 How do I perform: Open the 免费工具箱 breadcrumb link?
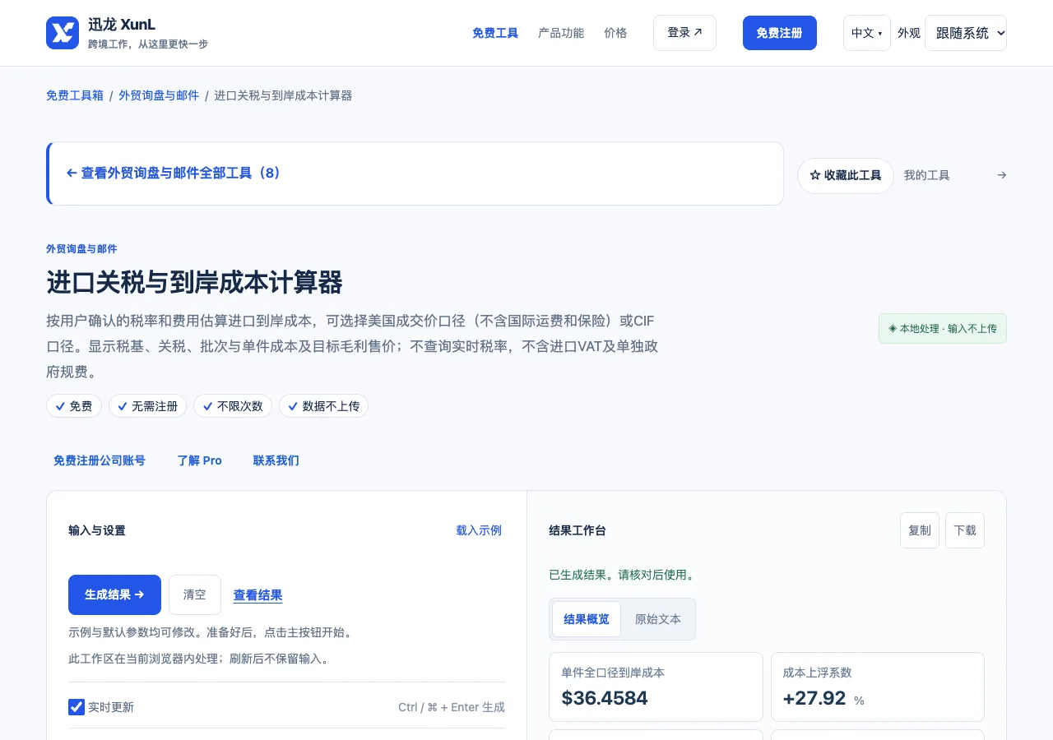pos(75,95)
